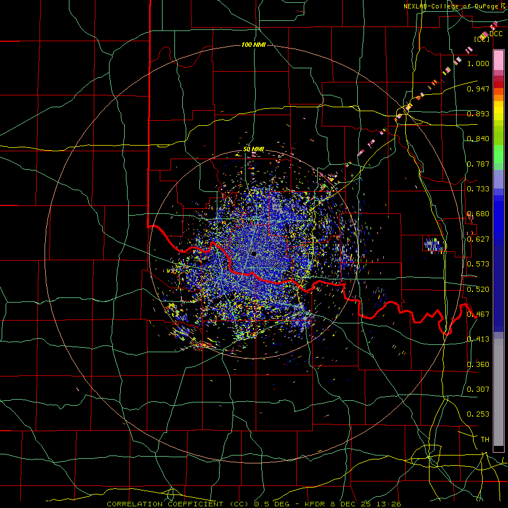Select the 0.947 legend value
Screen dimensions: 508x508
tap(478, 89)
